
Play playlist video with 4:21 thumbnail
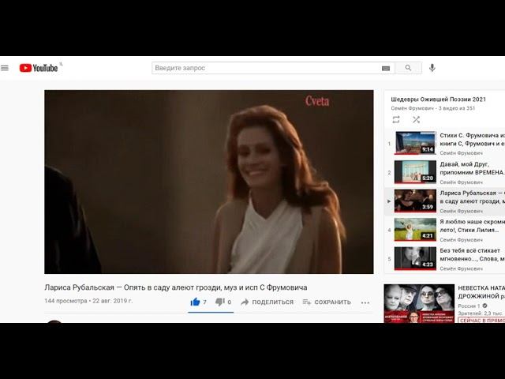coord(415,230)
